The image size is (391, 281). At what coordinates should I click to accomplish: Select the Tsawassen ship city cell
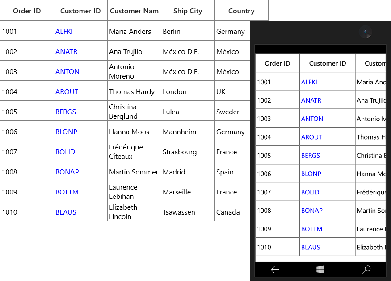188,212
